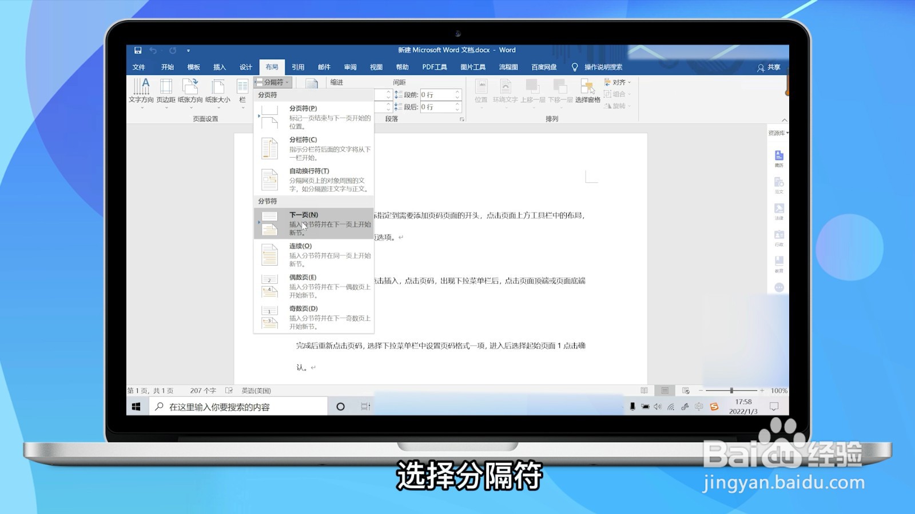Viewport: 915px width, 514px height.
Task: Adjust the zoom slider handle
Action: (x=731, y=391)
